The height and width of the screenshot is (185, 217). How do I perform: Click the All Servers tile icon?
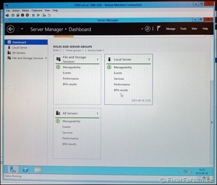[58, 113]
